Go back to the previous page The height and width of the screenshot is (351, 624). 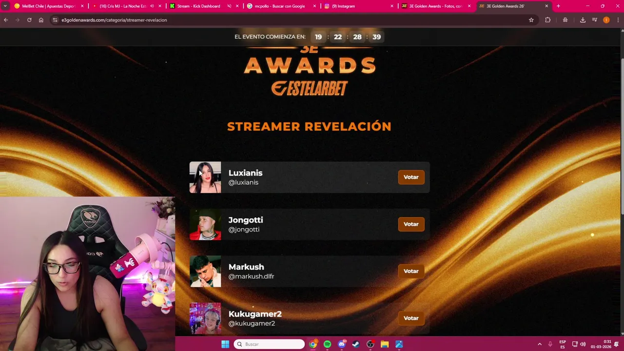(x=6, y=20)
